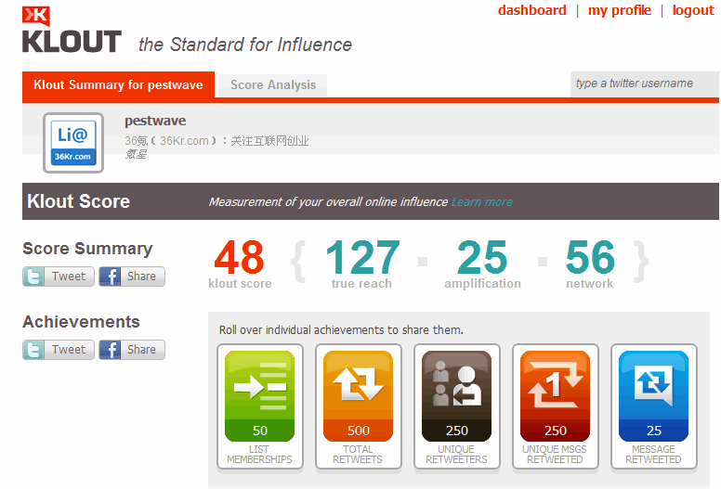The image size is (721, 489).
Task: Click the pestwave username heading
Action: tap(155, 121)
